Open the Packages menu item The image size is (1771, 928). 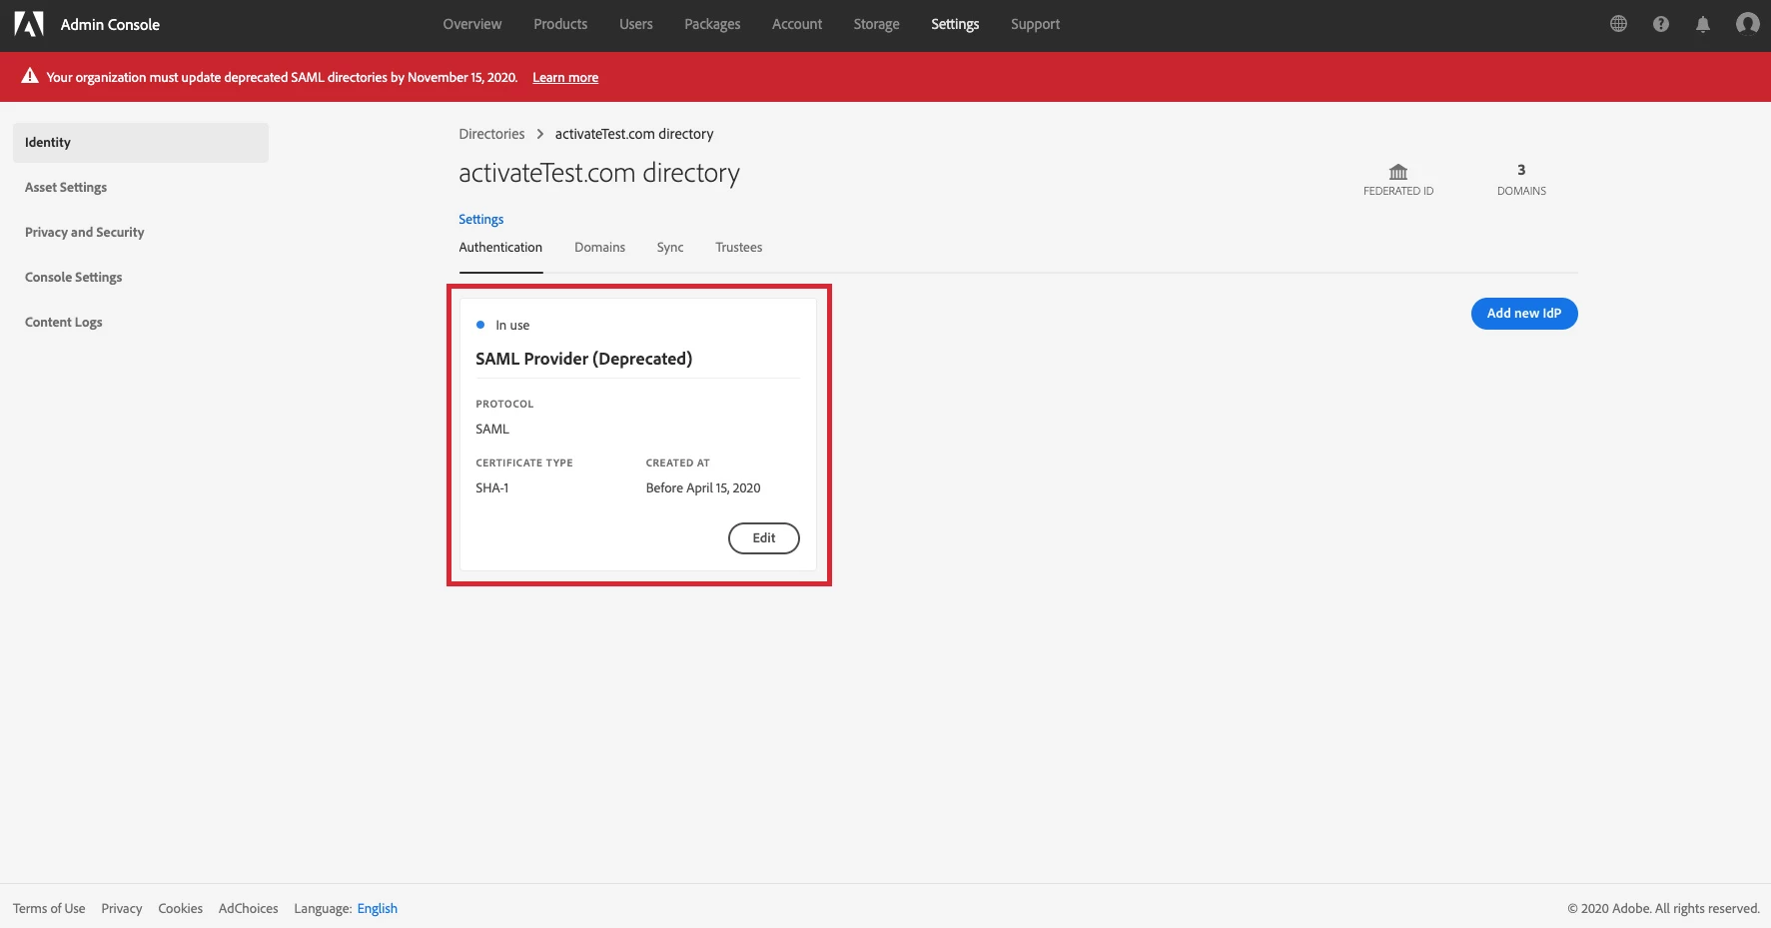(x=712, y=24)
